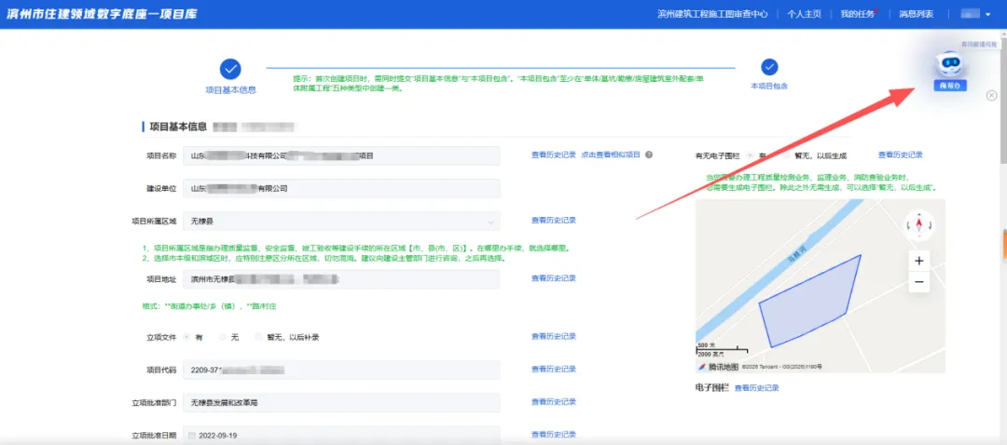Click the 项目基本信息 step checkmark icon

[230, 69]
